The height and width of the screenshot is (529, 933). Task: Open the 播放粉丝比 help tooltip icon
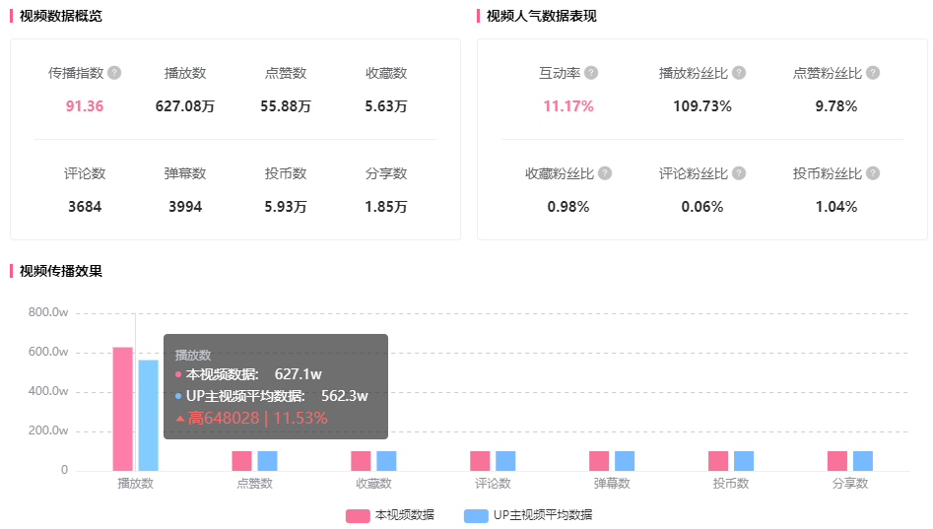[739, 73]
